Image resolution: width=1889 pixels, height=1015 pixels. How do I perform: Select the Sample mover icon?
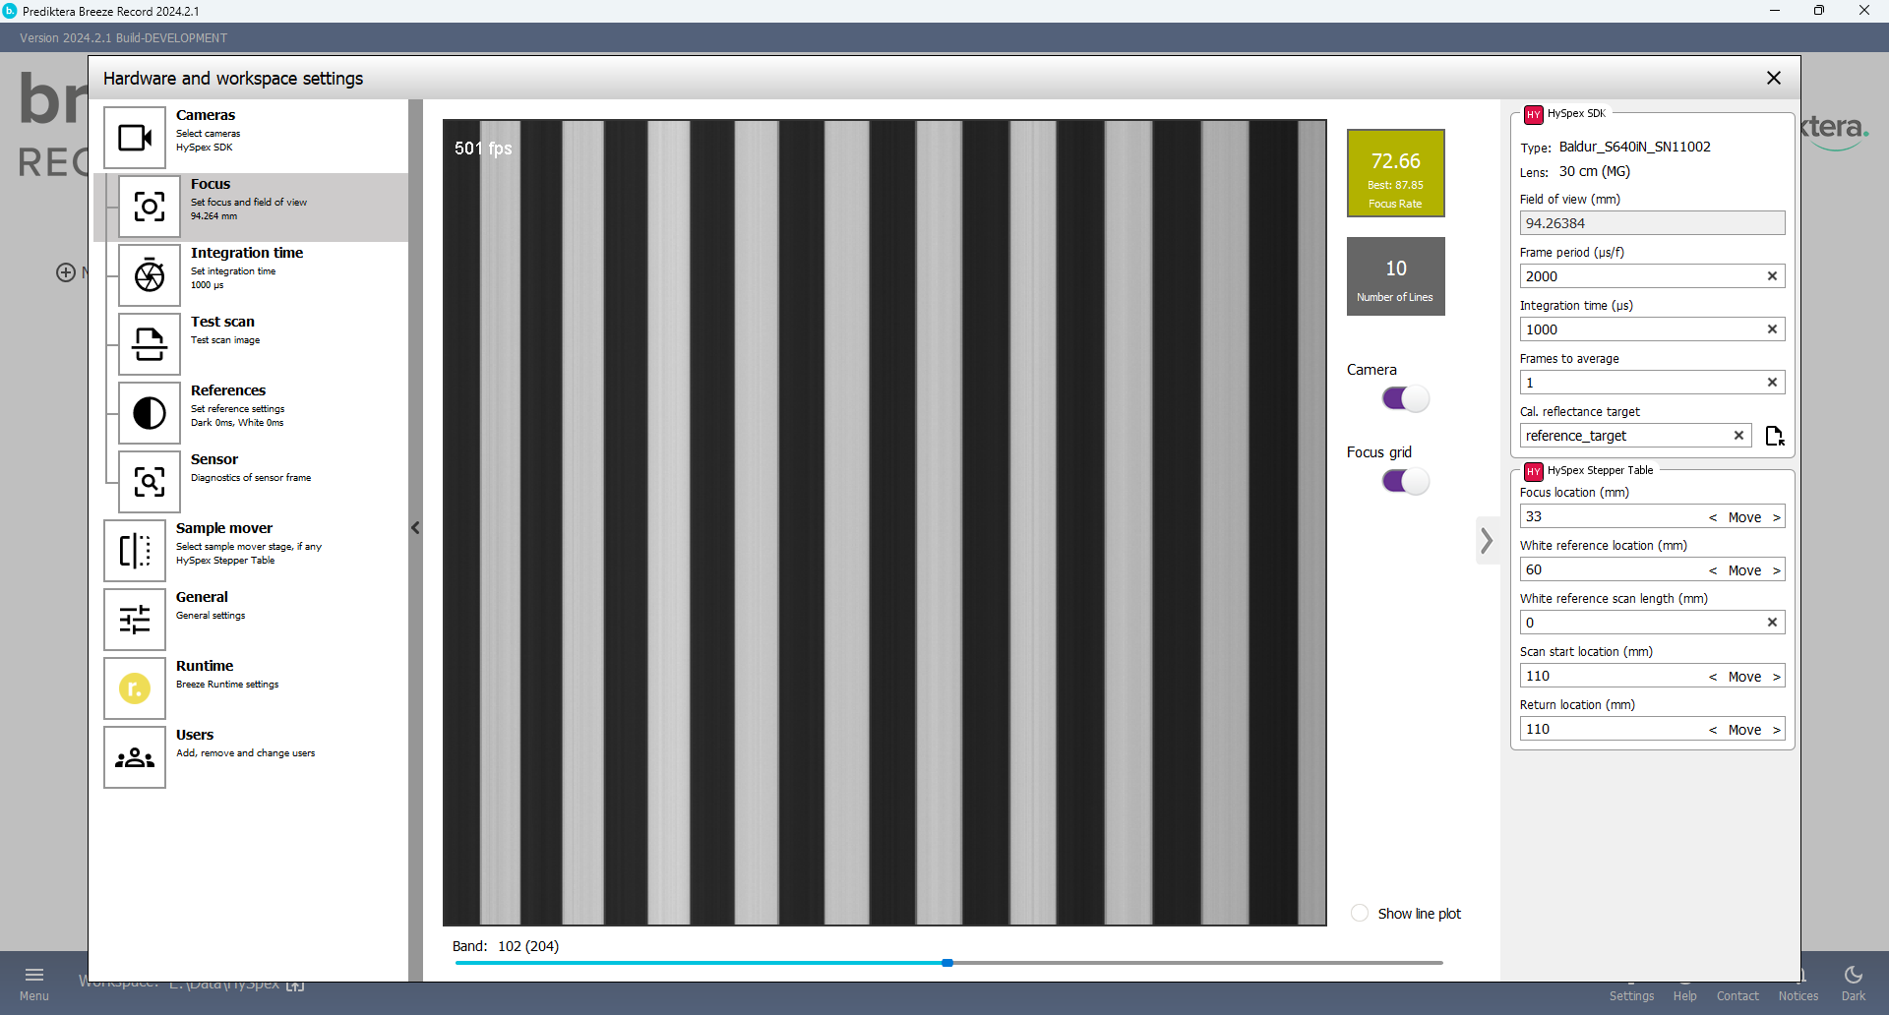135,551
